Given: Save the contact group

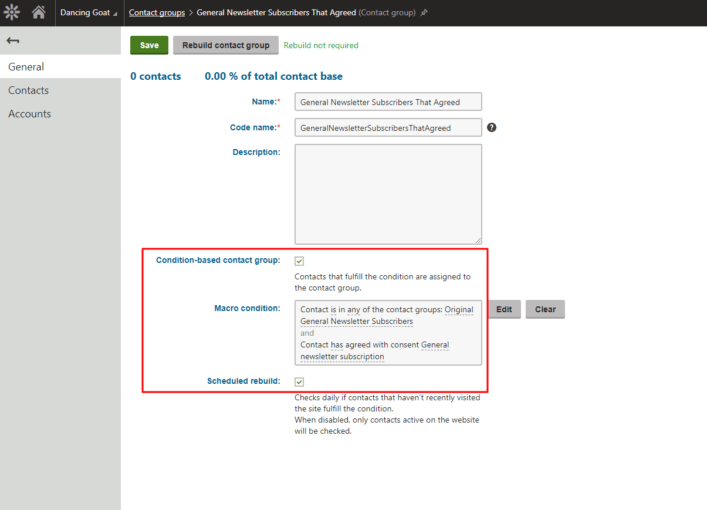Looking at the screenshot, I should (149, 45).
